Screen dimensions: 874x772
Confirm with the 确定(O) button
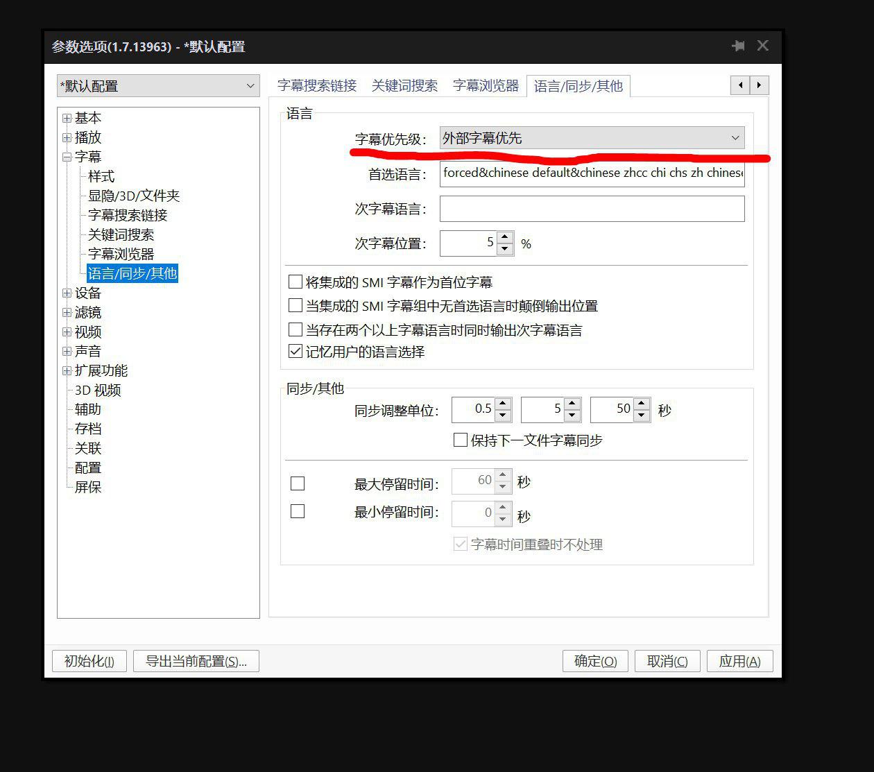pyautogui.click(x=595, y=661)
